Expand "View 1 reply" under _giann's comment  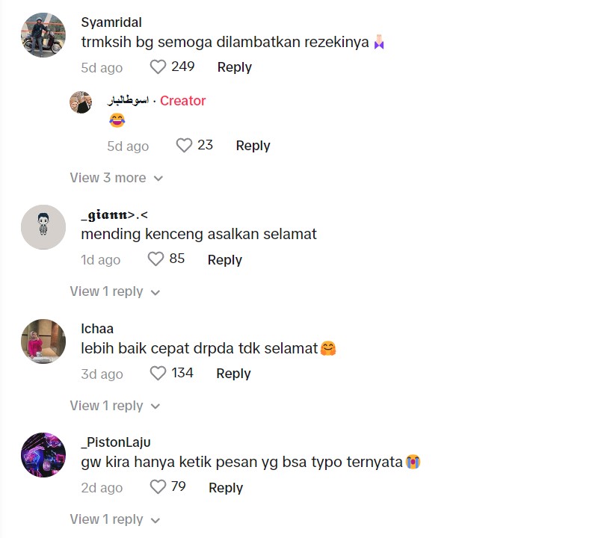[x=114, y=291]
